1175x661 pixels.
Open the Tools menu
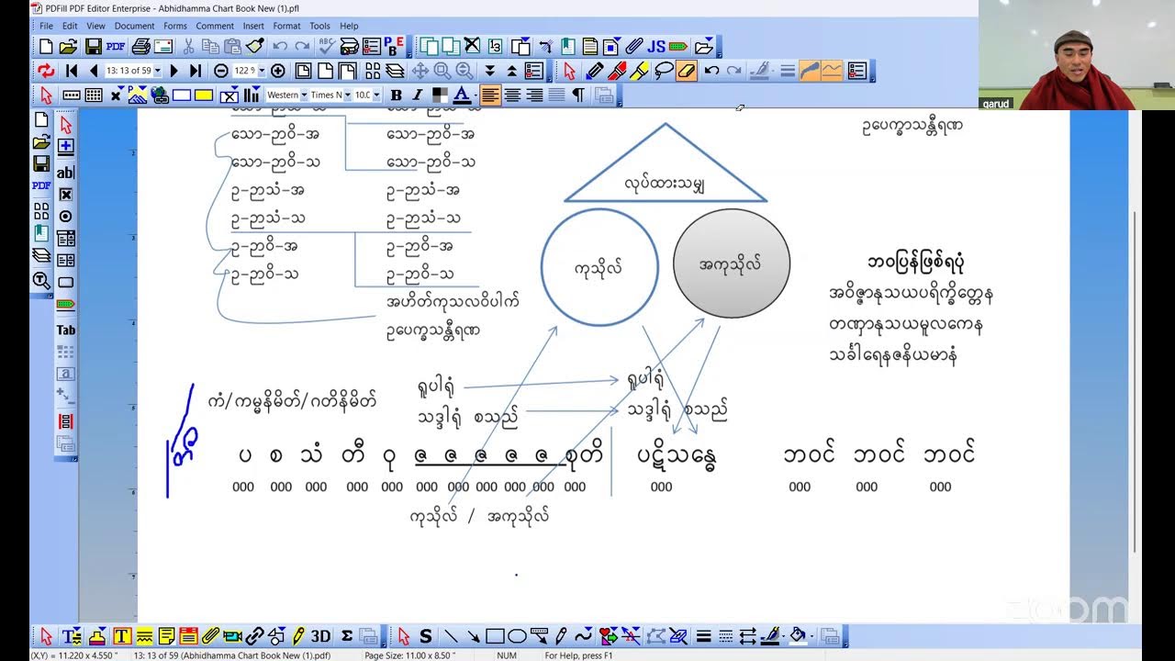coord(319,26)
